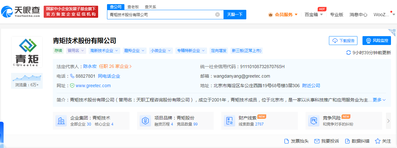This screenshot has height=148, width=397.
Task: Open 核心企业 4 link
Action: pos(104,124)
